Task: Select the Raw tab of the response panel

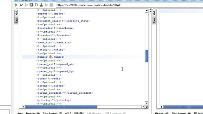Action: [x=154, y=20]
